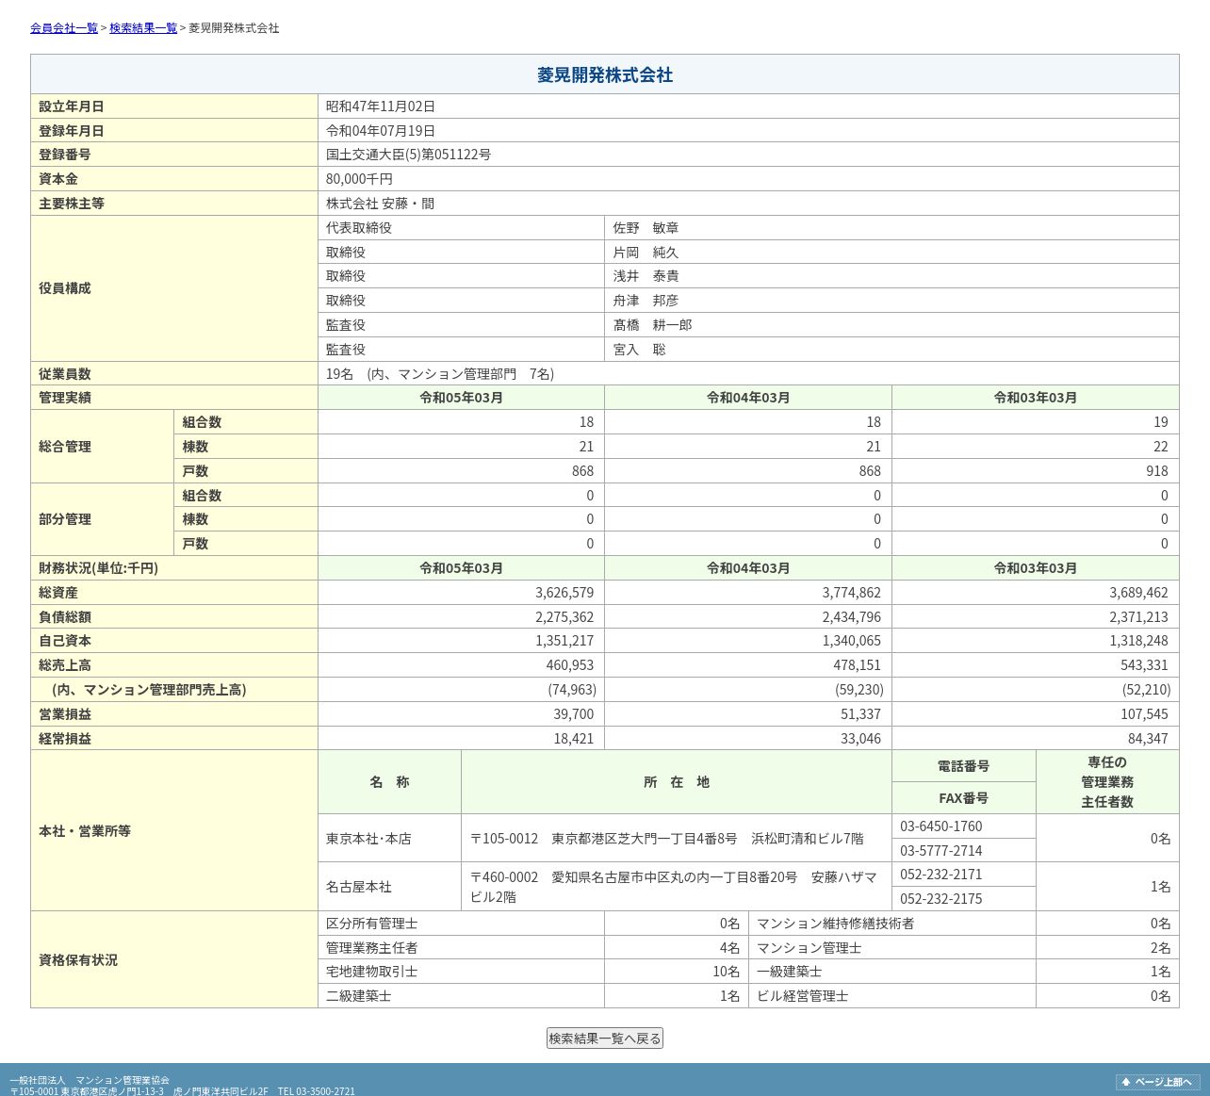
Task: Select the 918 units value
Action: [1156, 471]
